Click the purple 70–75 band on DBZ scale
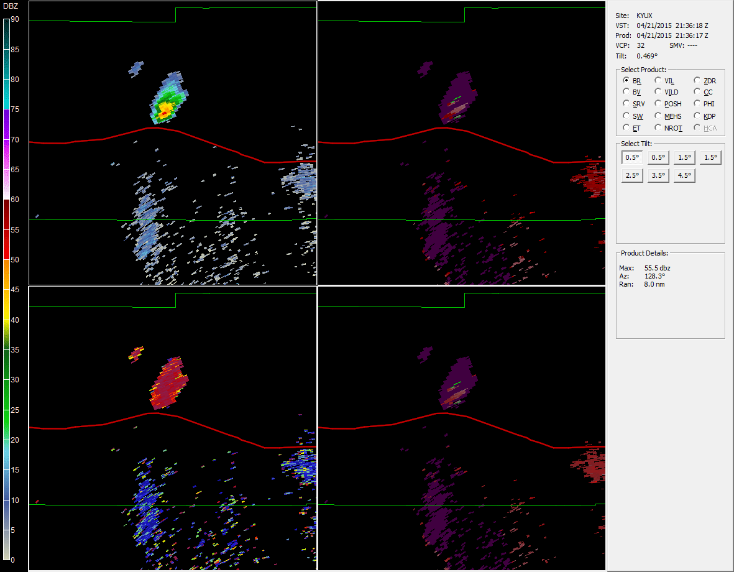Viewport: 734px width, 572px height. 7,124
